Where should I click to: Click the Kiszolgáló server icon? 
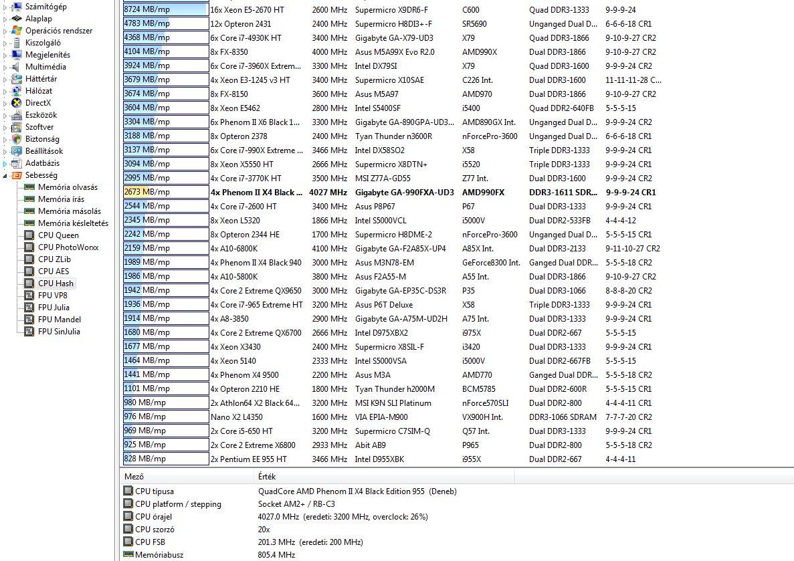coord(17,43)
